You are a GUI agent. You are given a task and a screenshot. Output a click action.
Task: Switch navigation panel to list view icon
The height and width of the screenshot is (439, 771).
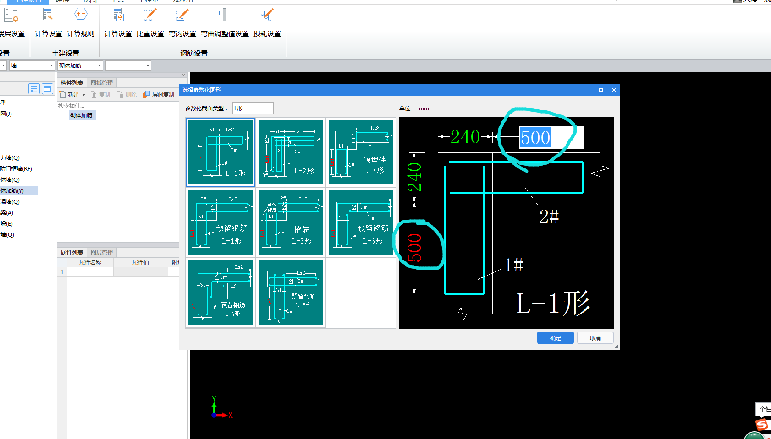click(34, 89)
